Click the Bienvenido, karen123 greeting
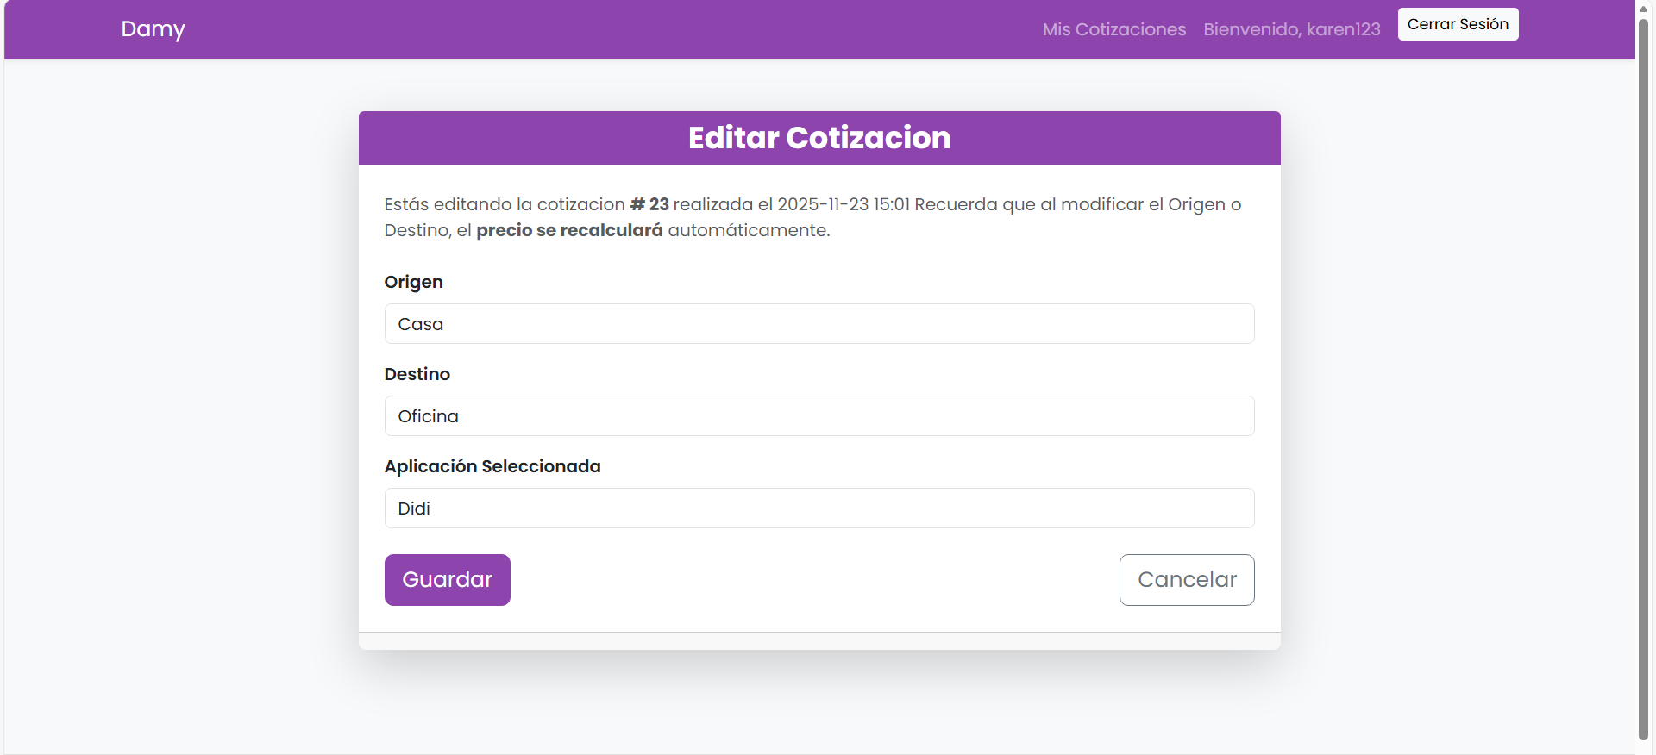The width and height of the screenshot is (1656, 755). coord(1291,29)
